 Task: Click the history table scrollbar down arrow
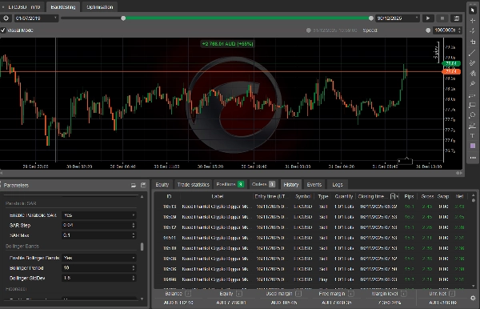[474, 286]
